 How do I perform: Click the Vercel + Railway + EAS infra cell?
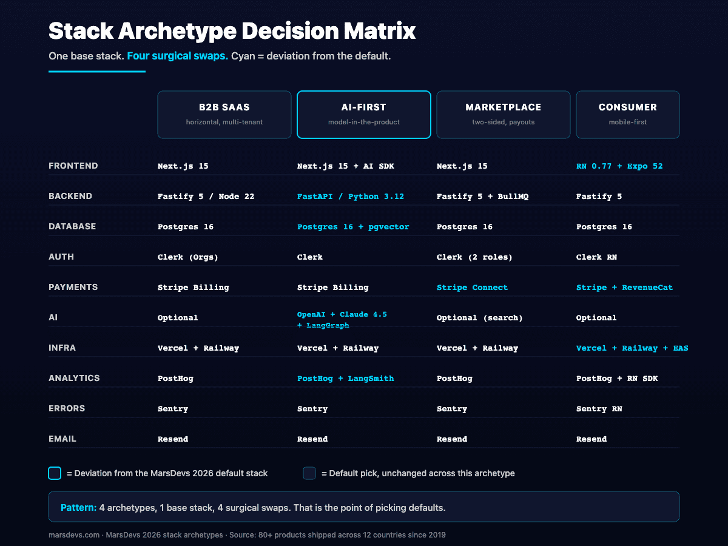click(632, 348)
